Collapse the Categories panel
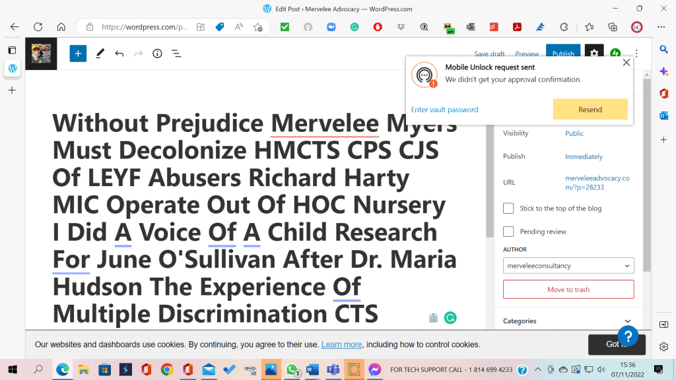The width and height of the screenshot is (676, 380). [627, 321]
